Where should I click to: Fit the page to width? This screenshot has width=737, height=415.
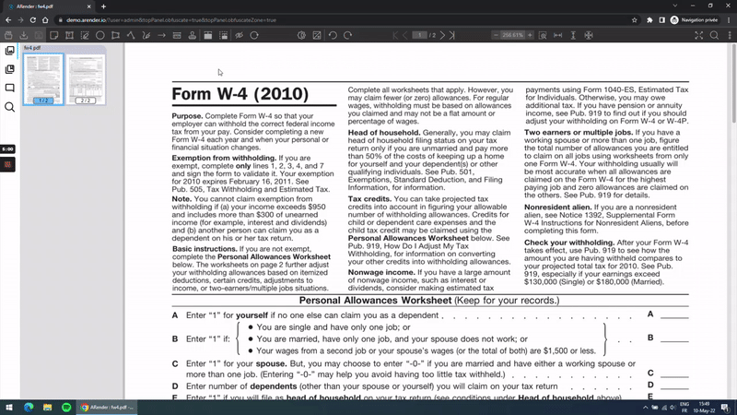coord(558,35)
